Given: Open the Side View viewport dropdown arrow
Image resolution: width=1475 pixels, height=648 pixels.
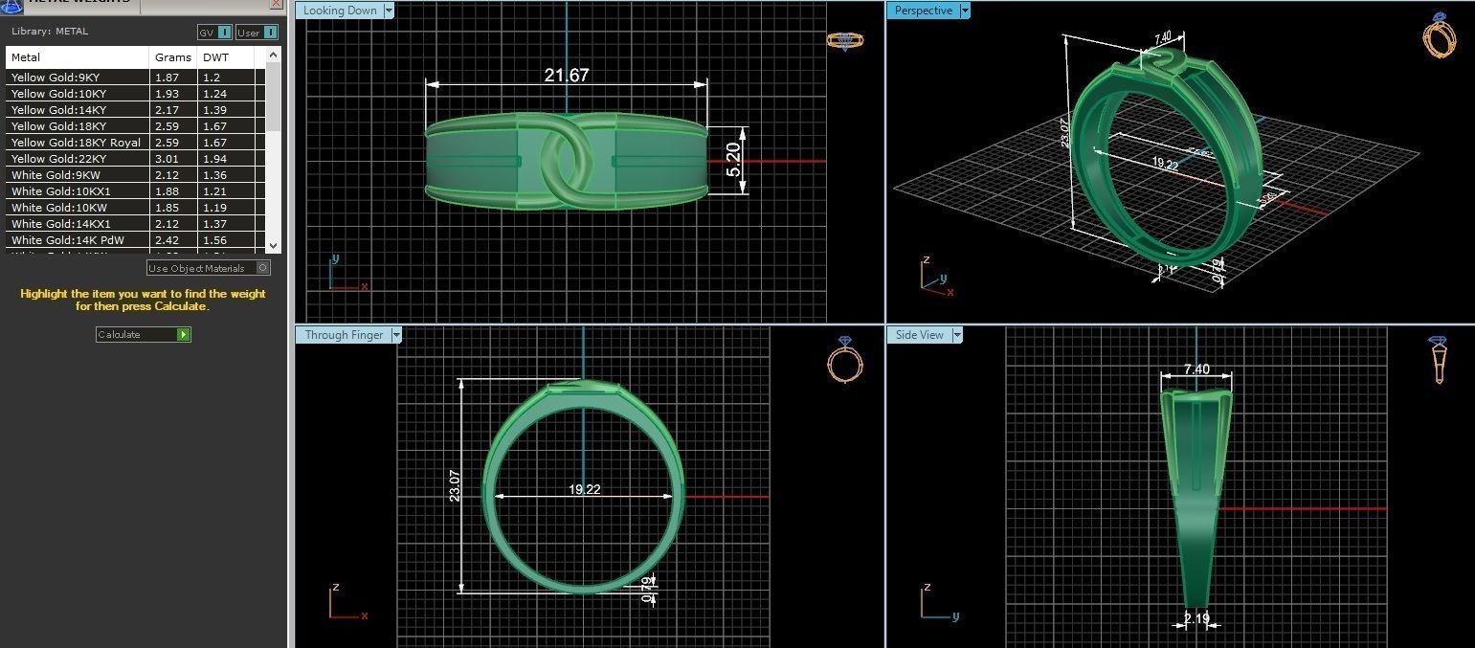Looking at the screenshot, I should (x=957, y=335).
